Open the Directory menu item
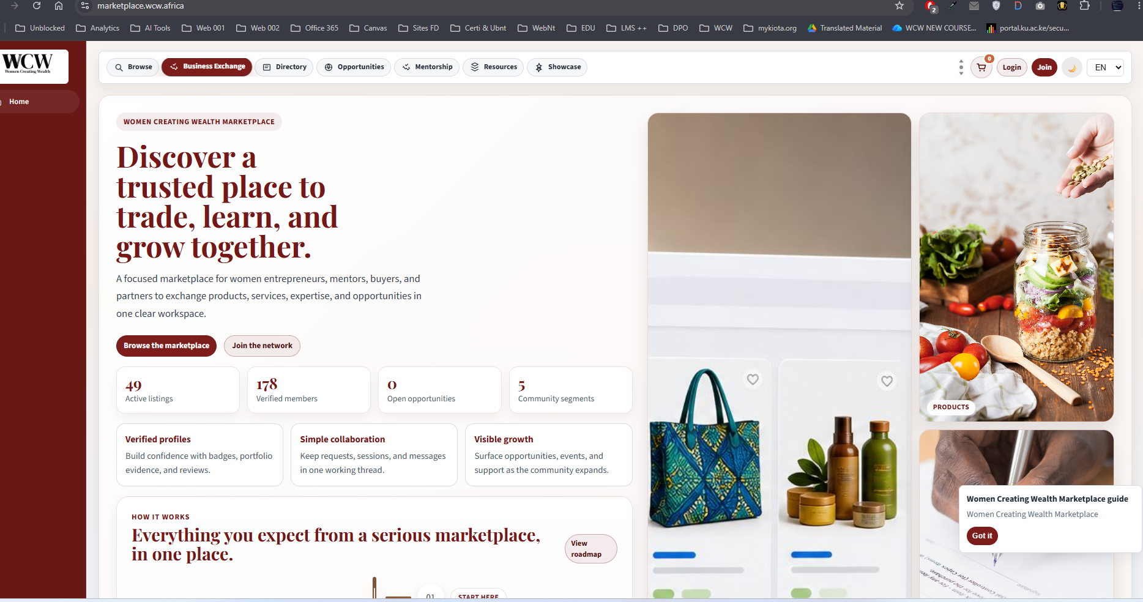Viewport: 1143px width, 602px height. click(x=285, y=67)
